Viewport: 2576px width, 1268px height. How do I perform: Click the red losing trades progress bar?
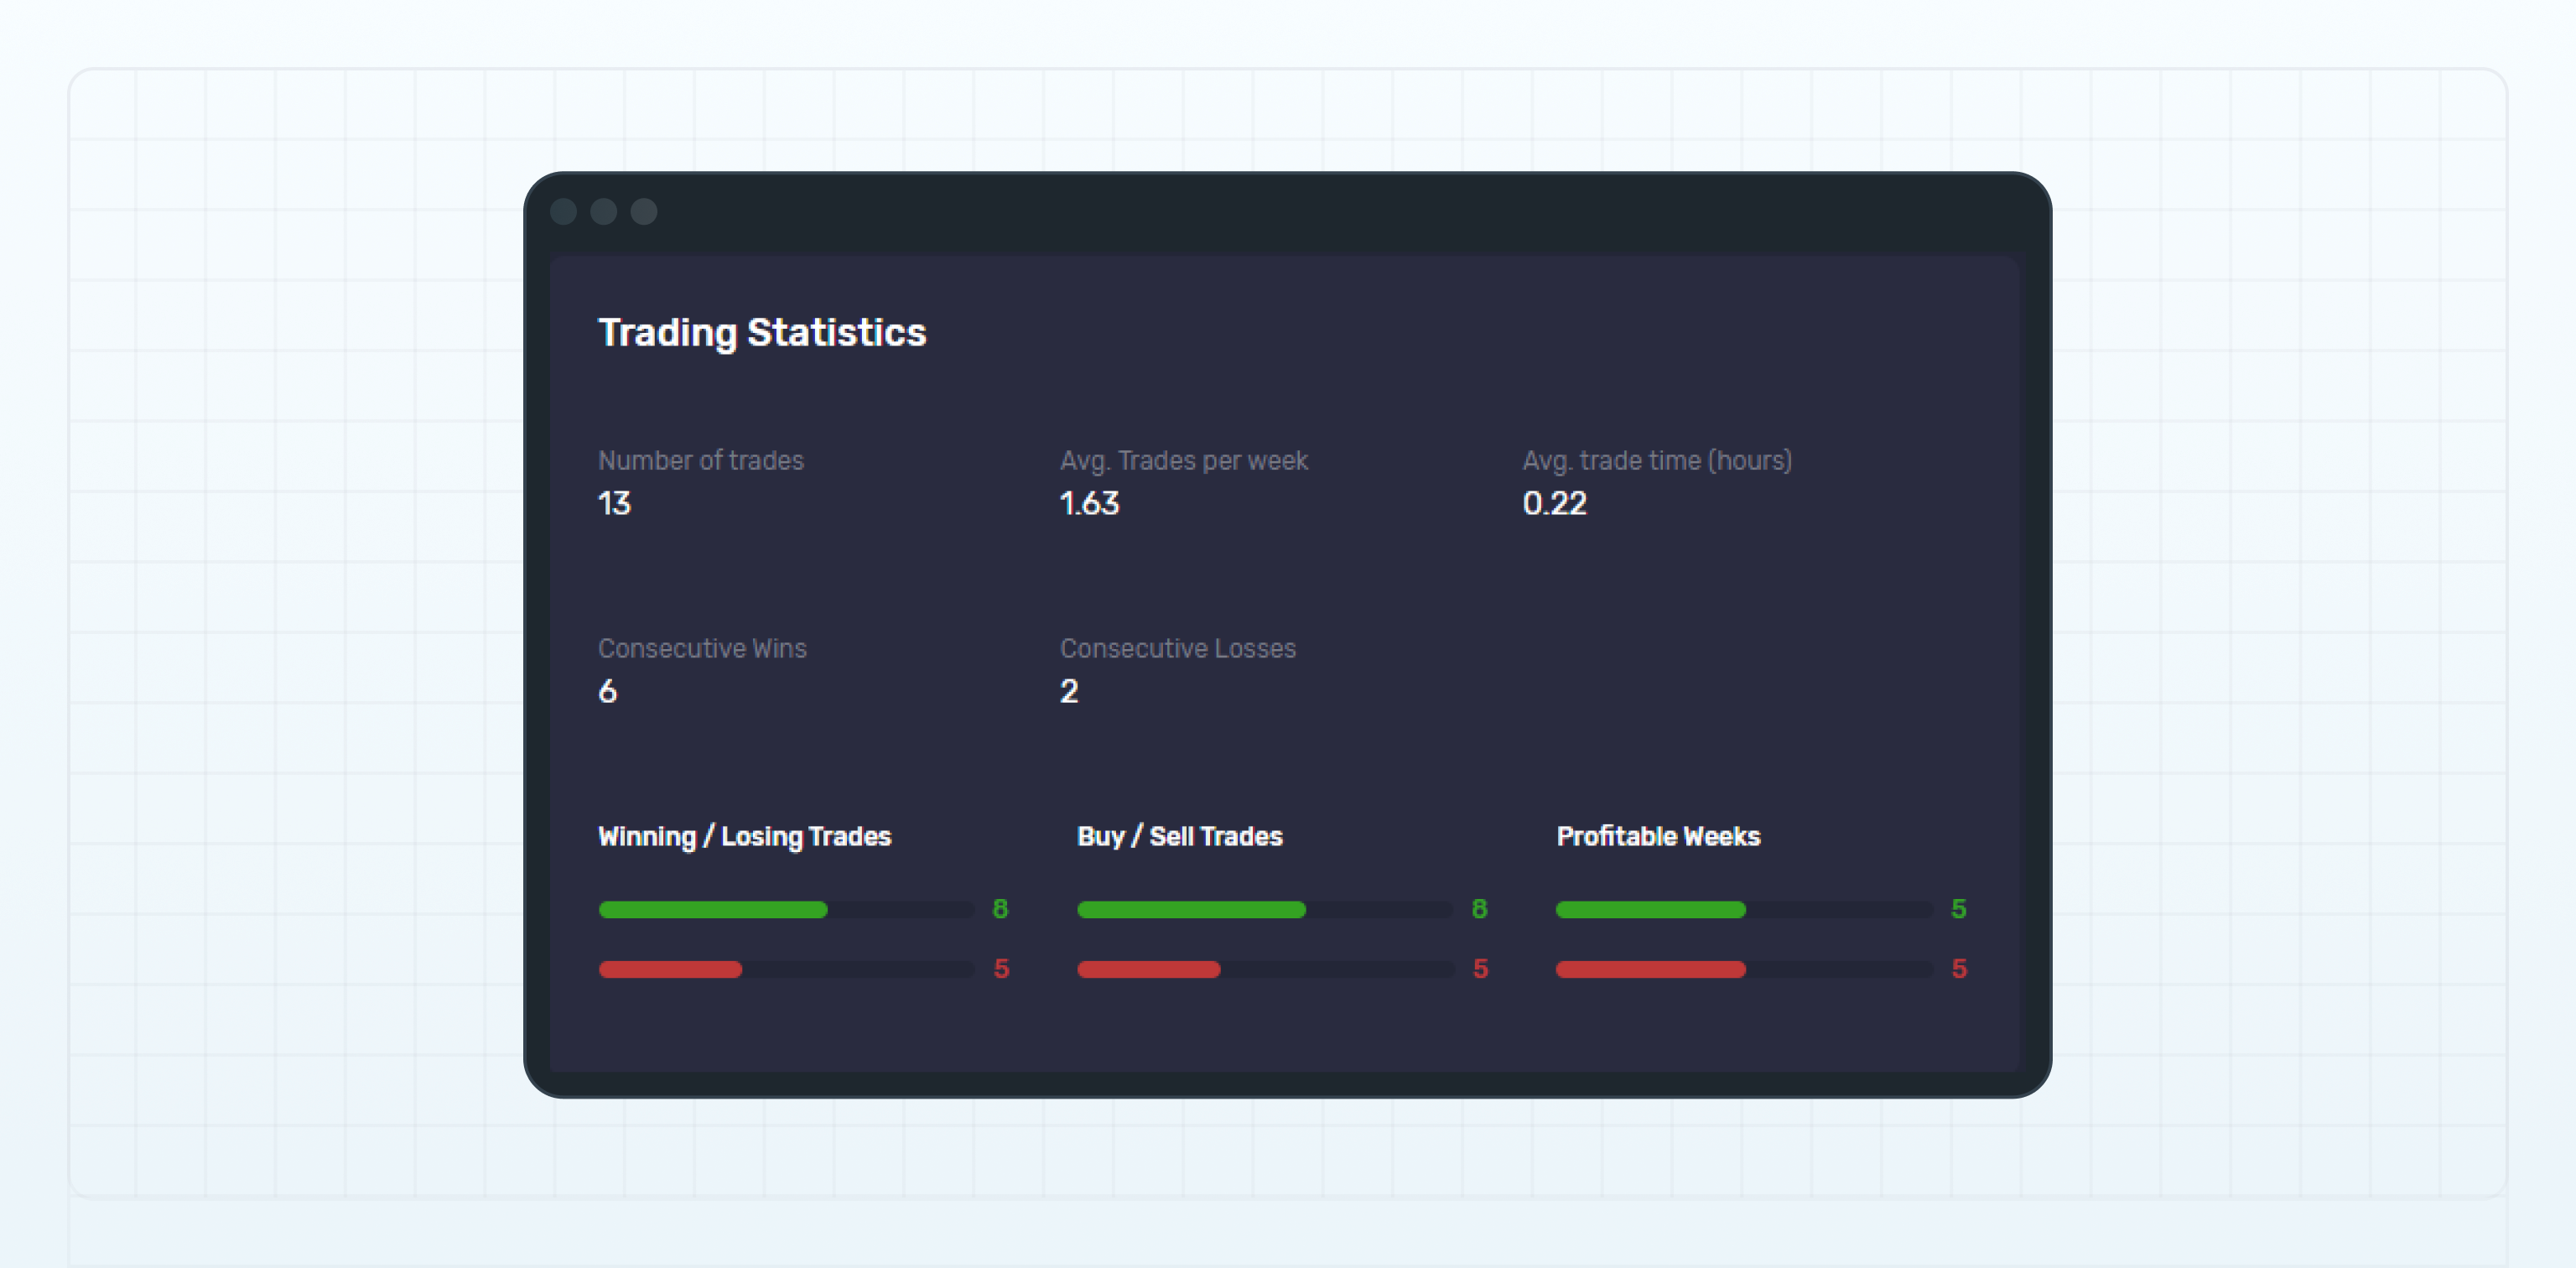(669, 969)
